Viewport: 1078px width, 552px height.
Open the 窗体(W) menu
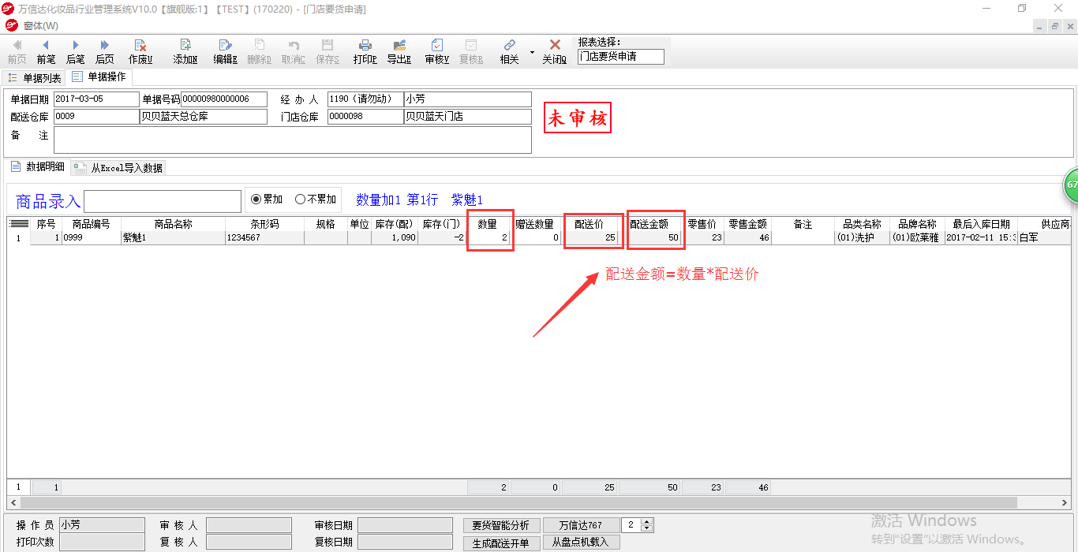pyautogui.click(x=41, y=26)
